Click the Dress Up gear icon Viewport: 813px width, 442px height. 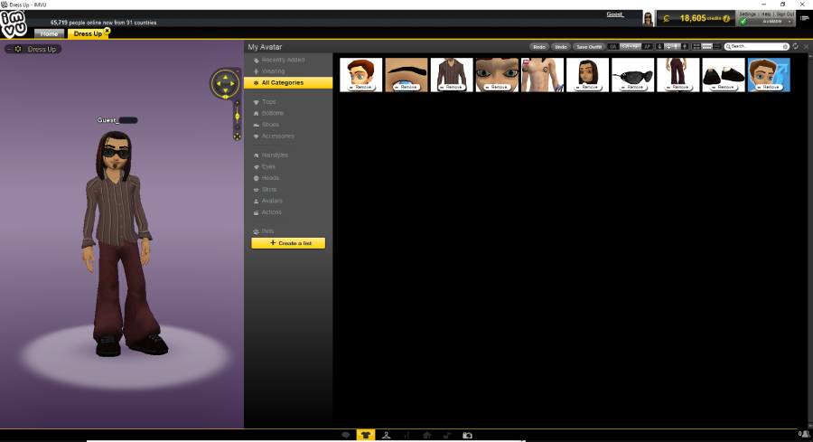18,49
